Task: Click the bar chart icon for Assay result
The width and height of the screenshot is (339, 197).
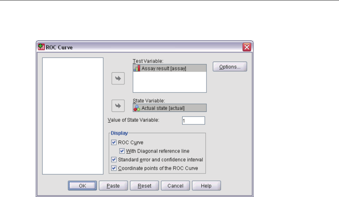Action: [137, 68]
